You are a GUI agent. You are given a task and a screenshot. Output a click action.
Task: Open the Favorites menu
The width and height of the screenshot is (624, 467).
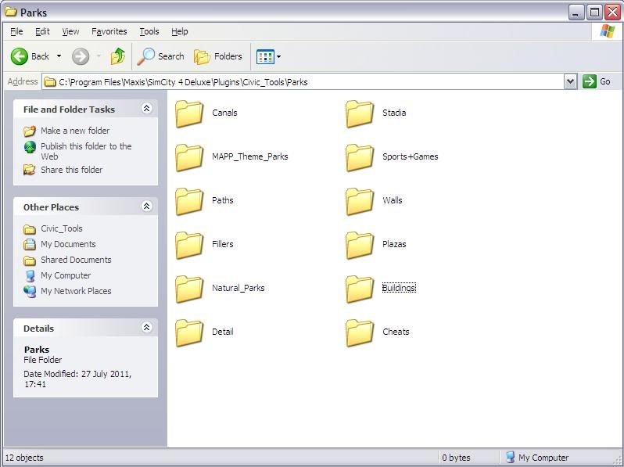[109, 31]
